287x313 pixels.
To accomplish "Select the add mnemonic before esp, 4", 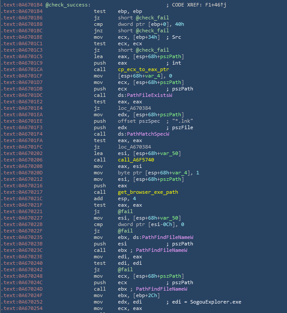I will (x=99, y=198).
